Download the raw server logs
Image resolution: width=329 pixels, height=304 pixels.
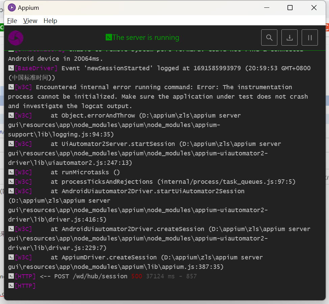(290, 37)
